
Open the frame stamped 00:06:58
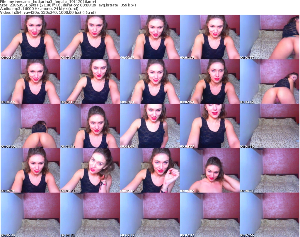click(90, 215)
